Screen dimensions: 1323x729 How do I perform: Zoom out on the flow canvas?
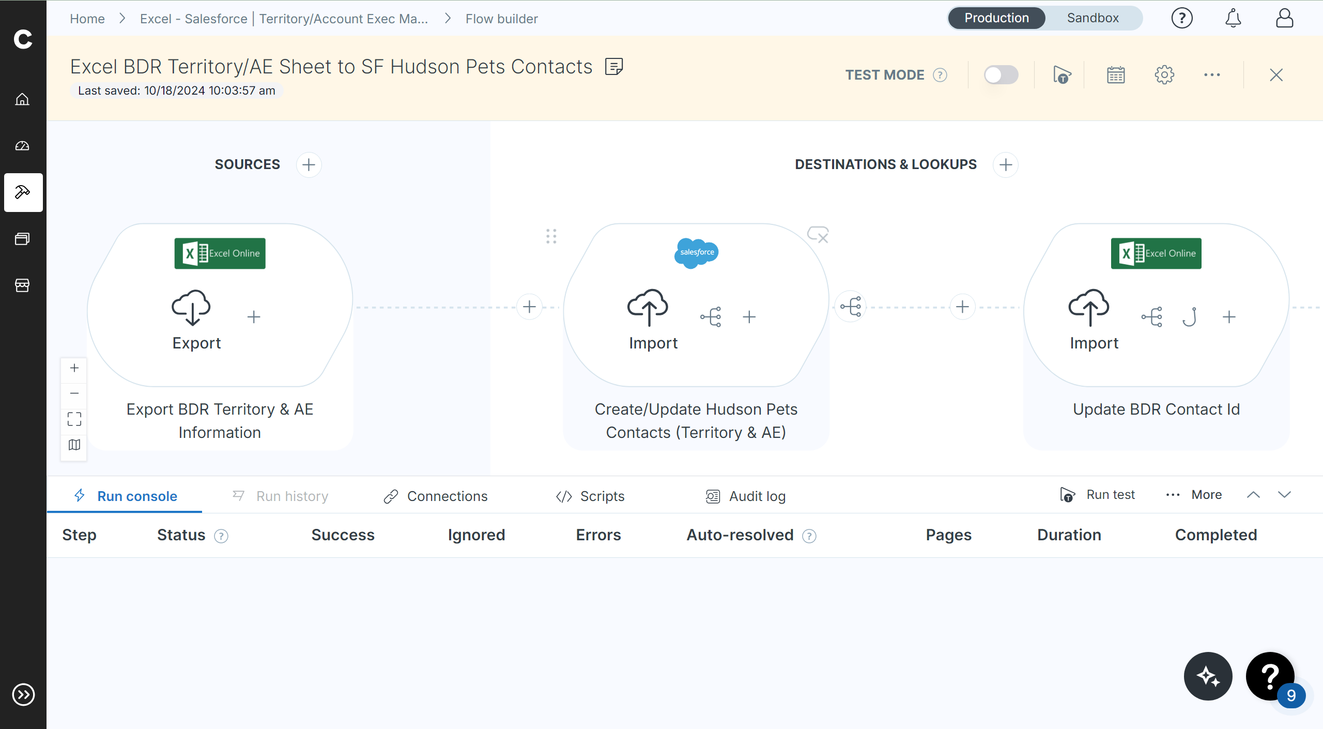tap(74, 393)
